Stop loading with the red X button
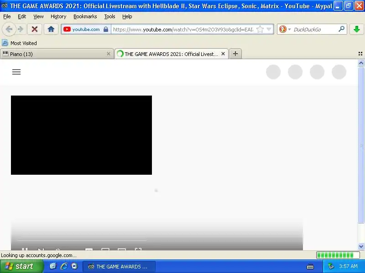Screen dimensions: 365x273 tap(35, 29)
